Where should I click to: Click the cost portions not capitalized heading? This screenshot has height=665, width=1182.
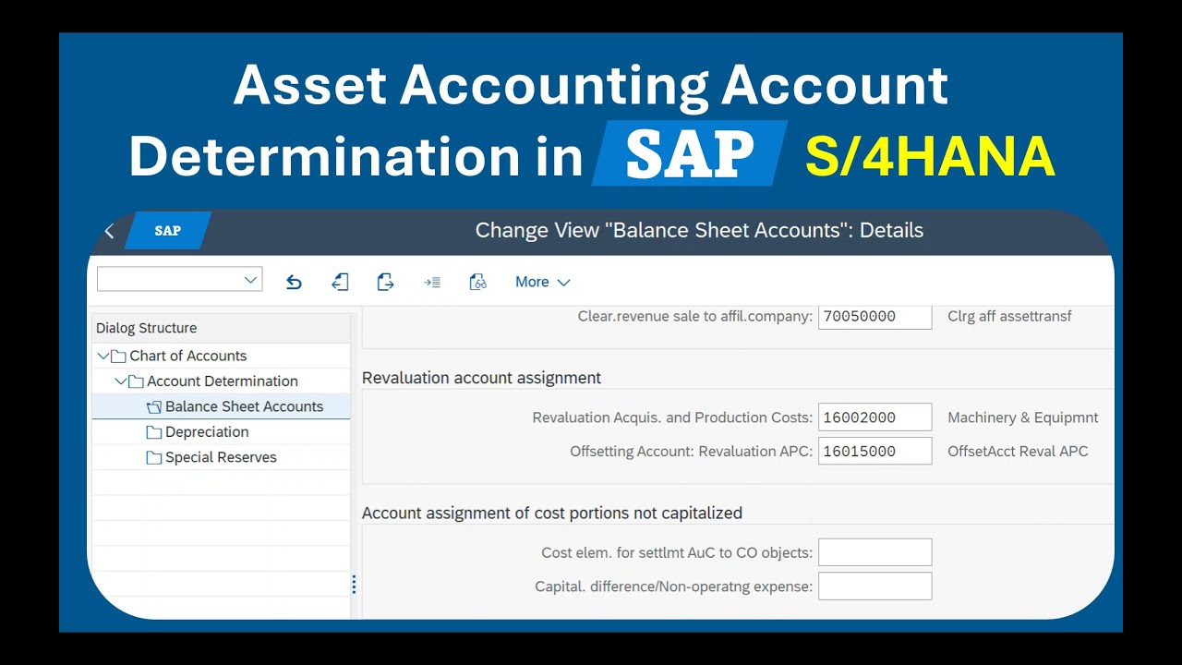pos(552,513)
